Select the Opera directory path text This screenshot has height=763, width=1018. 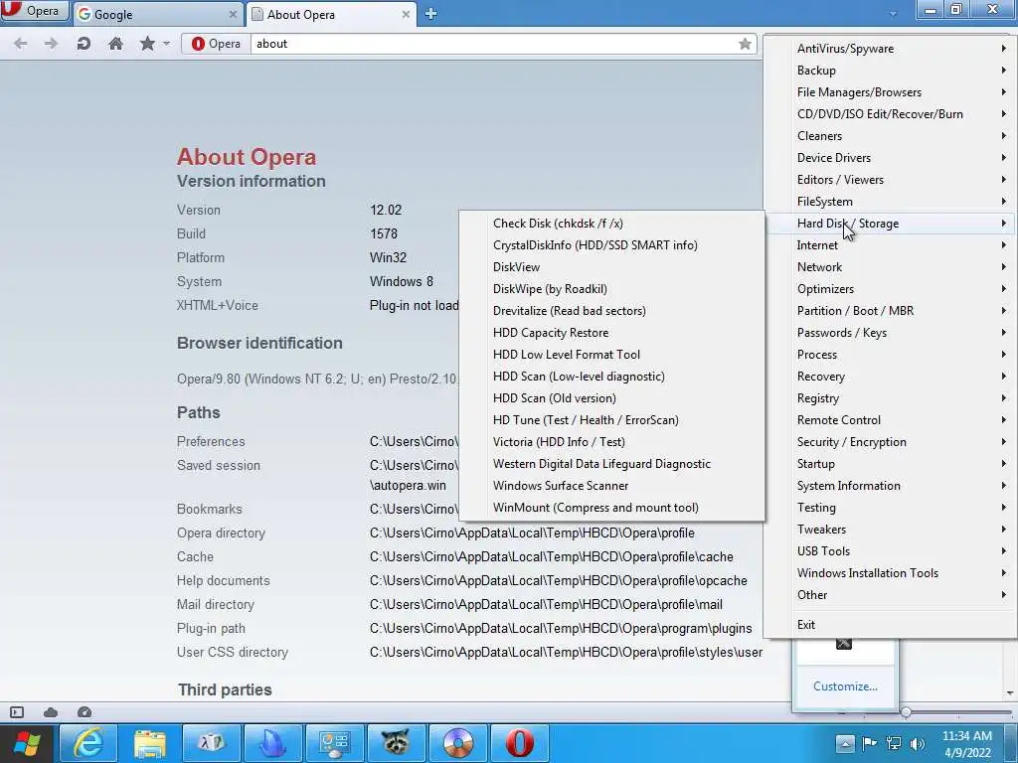[x=532, y=534]
